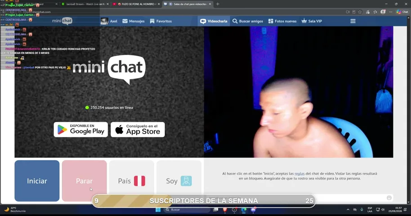Open Microsoft Edge from taskbar
Viewport: 411px width, 216px height.
click(244, 210)
